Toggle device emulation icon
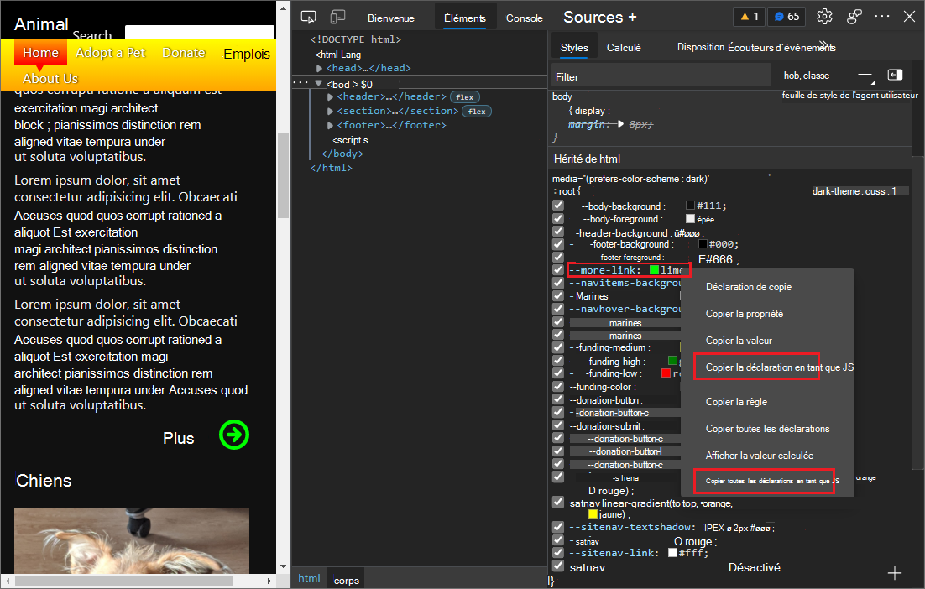Screen dimensions: 925x589 click(337, 17)
